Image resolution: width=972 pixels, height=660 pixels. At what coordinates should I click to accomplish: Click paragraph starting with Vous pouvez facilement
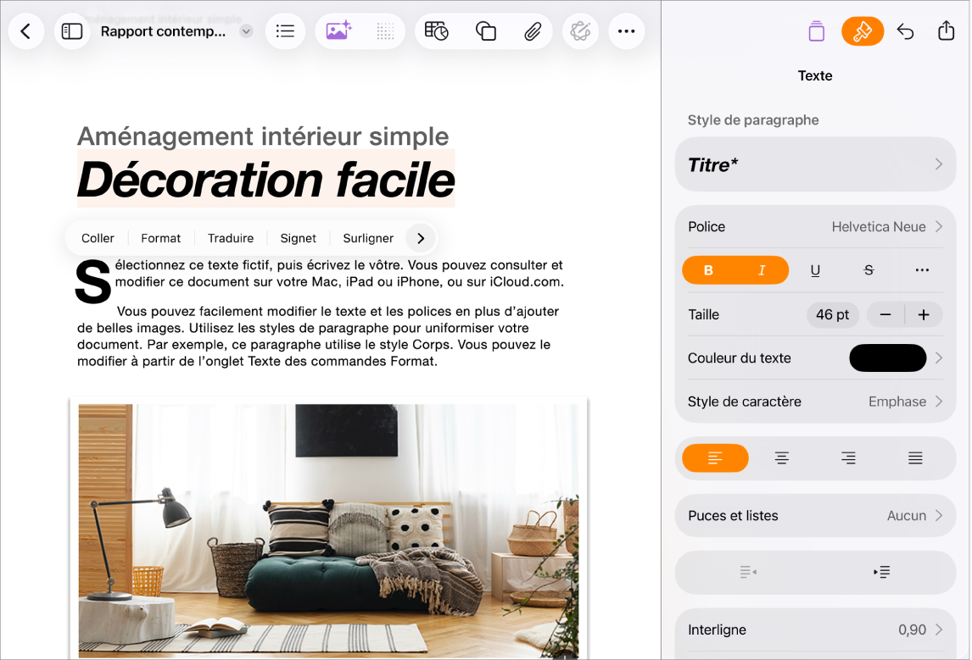[x=318, y=336]
